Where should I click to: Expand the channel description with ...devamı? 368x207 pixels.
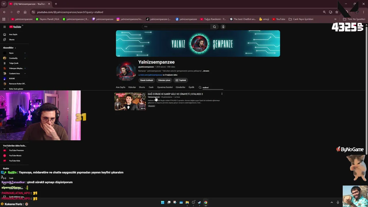[x=206, y=71]
